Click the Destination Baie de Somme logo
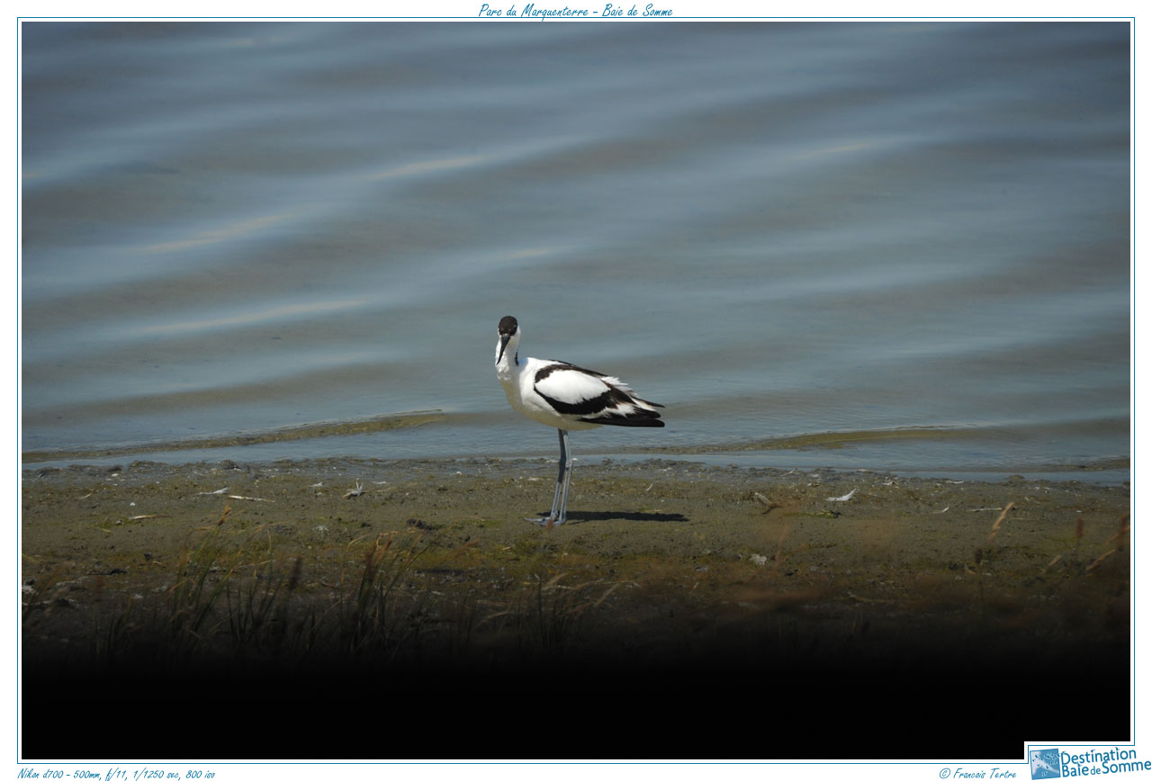Screen dimensions: 1152x781 click(1089, 762)
